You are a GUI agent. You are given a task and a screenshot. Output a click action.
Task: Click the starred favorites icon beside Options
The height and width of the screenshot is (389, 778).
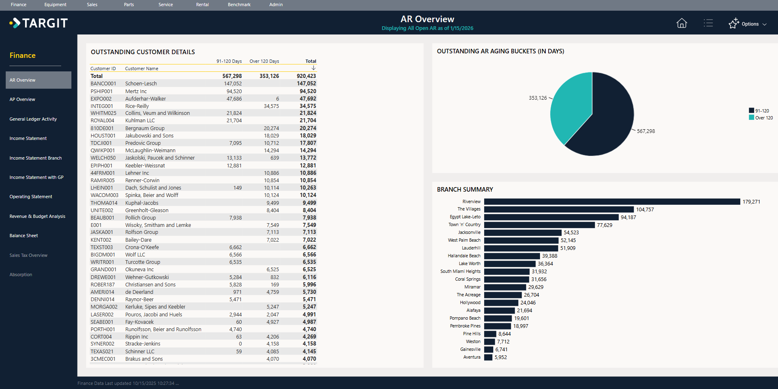(734, 23)
